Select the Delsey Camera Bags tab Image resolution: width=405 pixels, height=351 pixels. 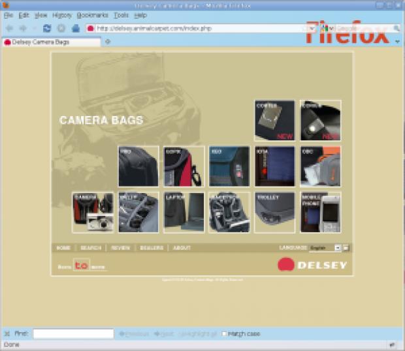point(52,42)
